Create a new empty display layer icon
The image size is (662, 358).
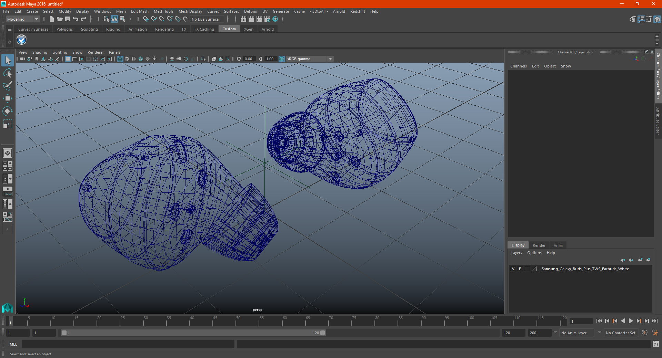640,260
